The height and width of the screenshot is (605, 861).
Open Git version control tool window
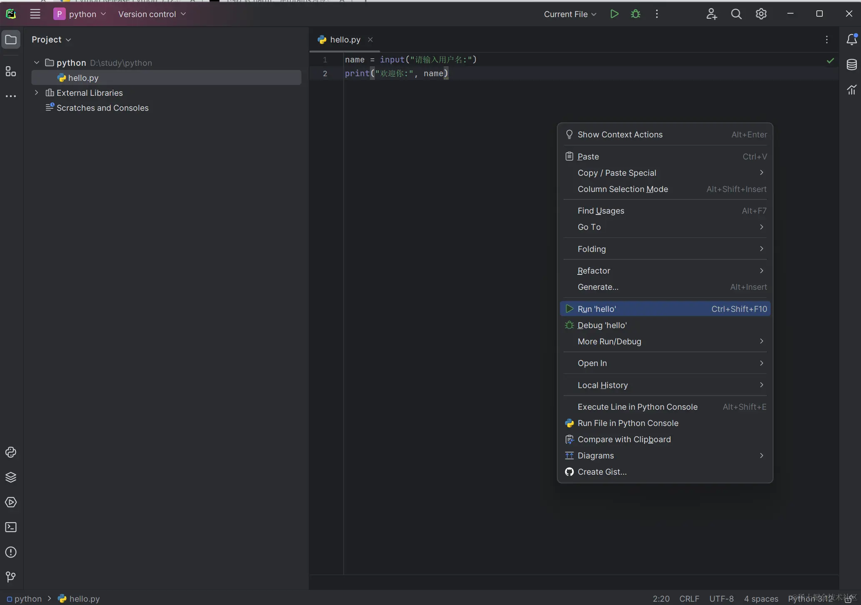[x=11, y=577]
